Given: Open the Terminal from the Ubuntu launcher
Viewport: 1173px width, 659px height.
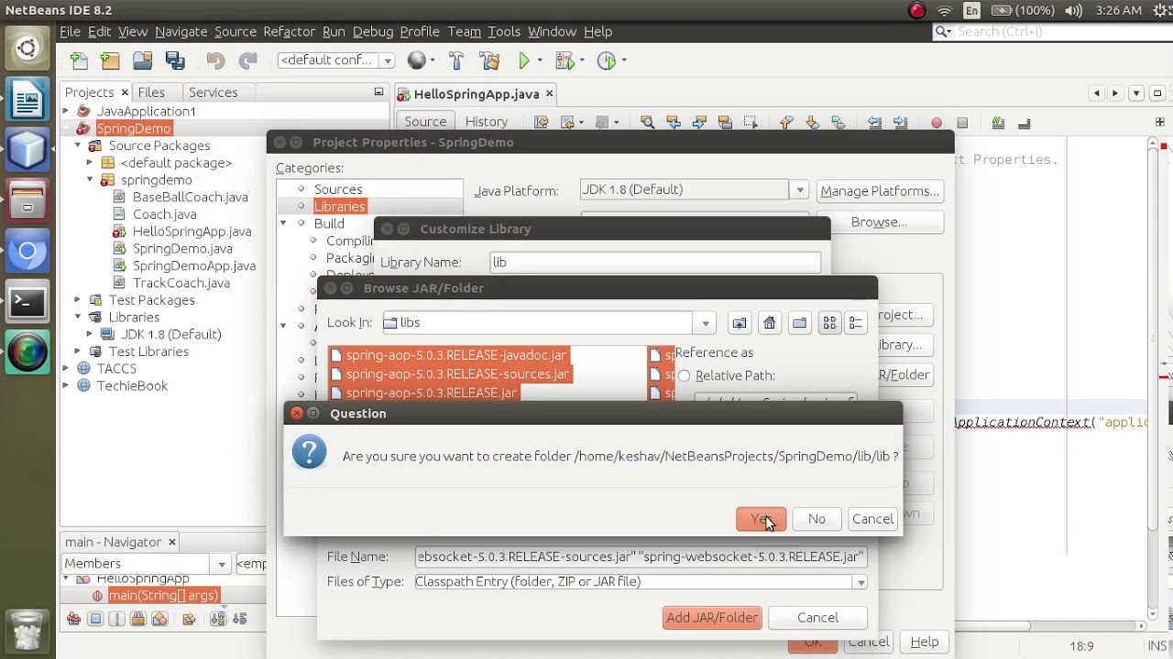Looking at the screenshot, I should (27, 301).
